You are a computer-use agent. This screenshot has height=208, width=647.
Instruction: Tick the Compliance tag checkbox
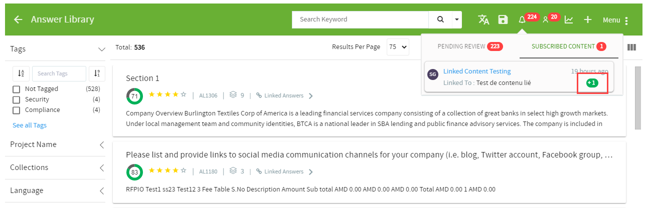point(16,110)
